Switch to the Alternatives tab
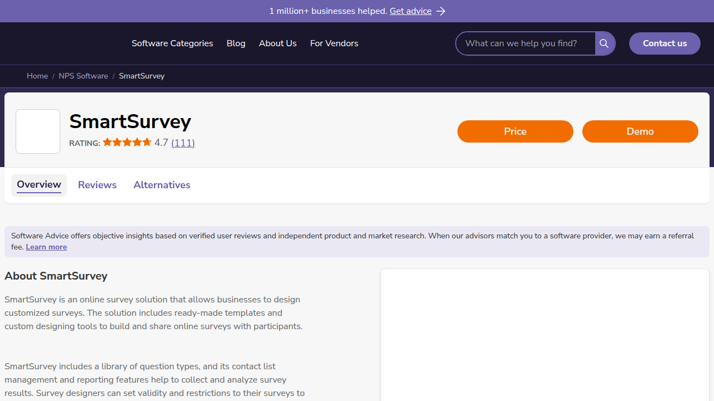Viewport: 714px width, 401px height. coord(162,185)
